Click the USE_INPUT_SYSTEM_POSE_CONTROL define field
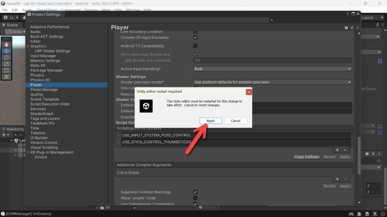The height and width of the screenshot is (217, 387). pos(236,135)
